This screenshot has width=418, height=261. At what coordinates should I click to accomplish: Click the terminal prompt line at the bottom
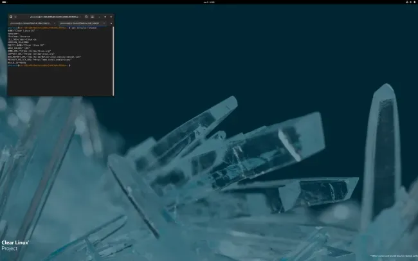pos(39,66)
